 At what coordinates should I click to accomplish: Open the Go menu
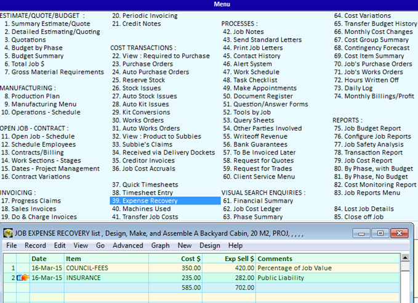coord(100,245)
